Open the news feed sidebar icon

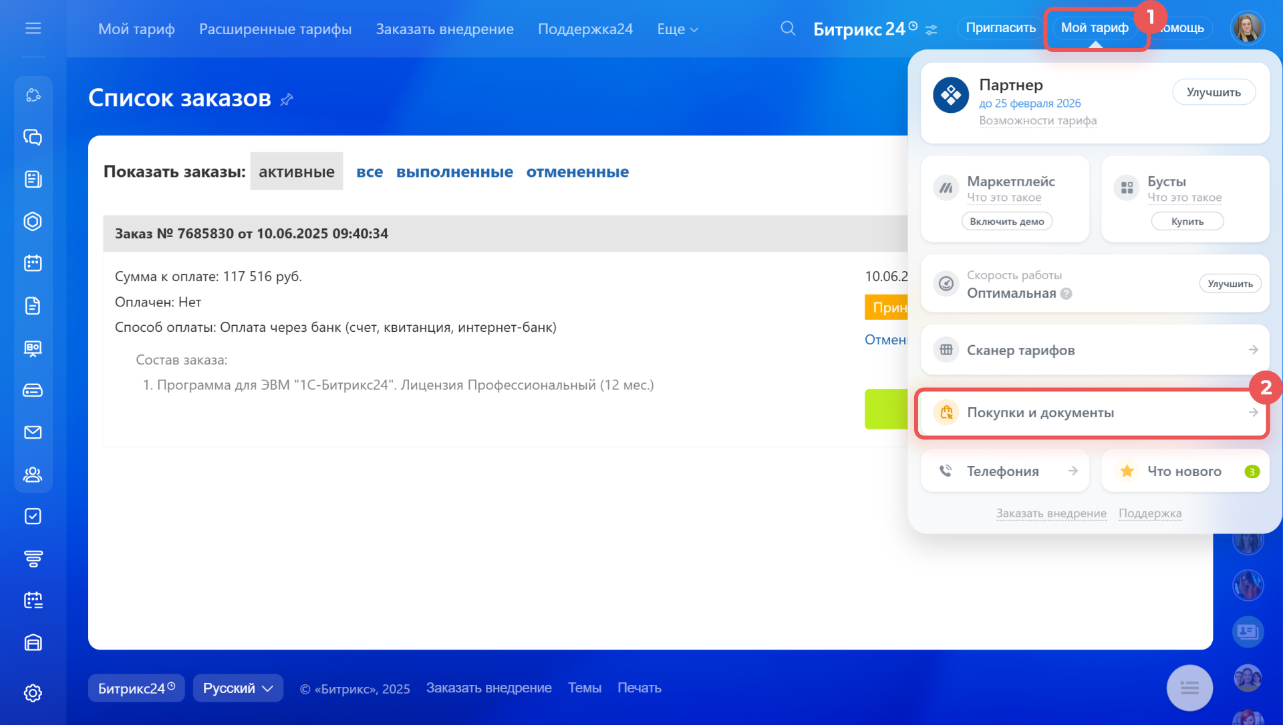point(33,180)
